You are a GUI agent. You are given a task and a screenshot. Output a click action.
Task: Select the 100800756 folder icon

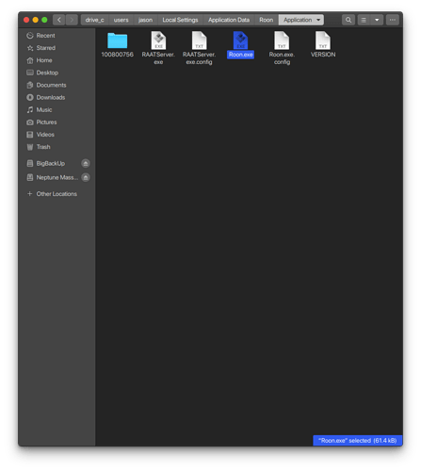(118, 41)
